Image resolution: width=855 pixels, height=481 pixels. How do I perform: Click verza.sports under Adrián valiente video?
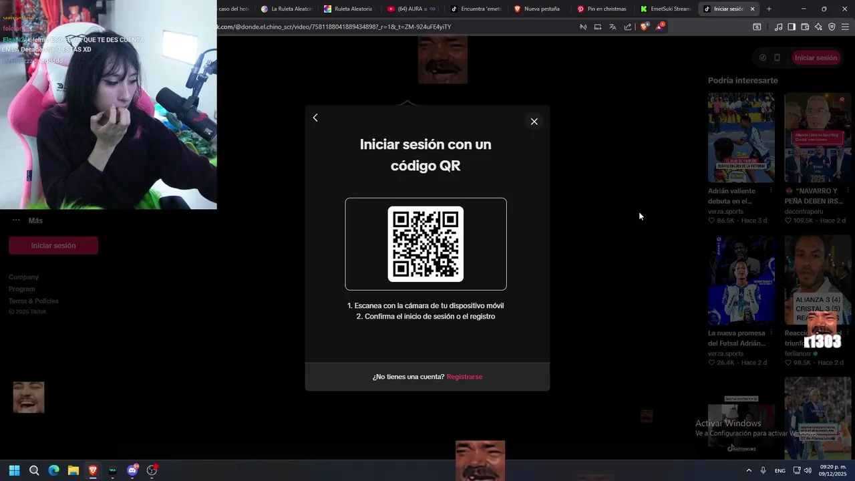(x=725, y=211)
